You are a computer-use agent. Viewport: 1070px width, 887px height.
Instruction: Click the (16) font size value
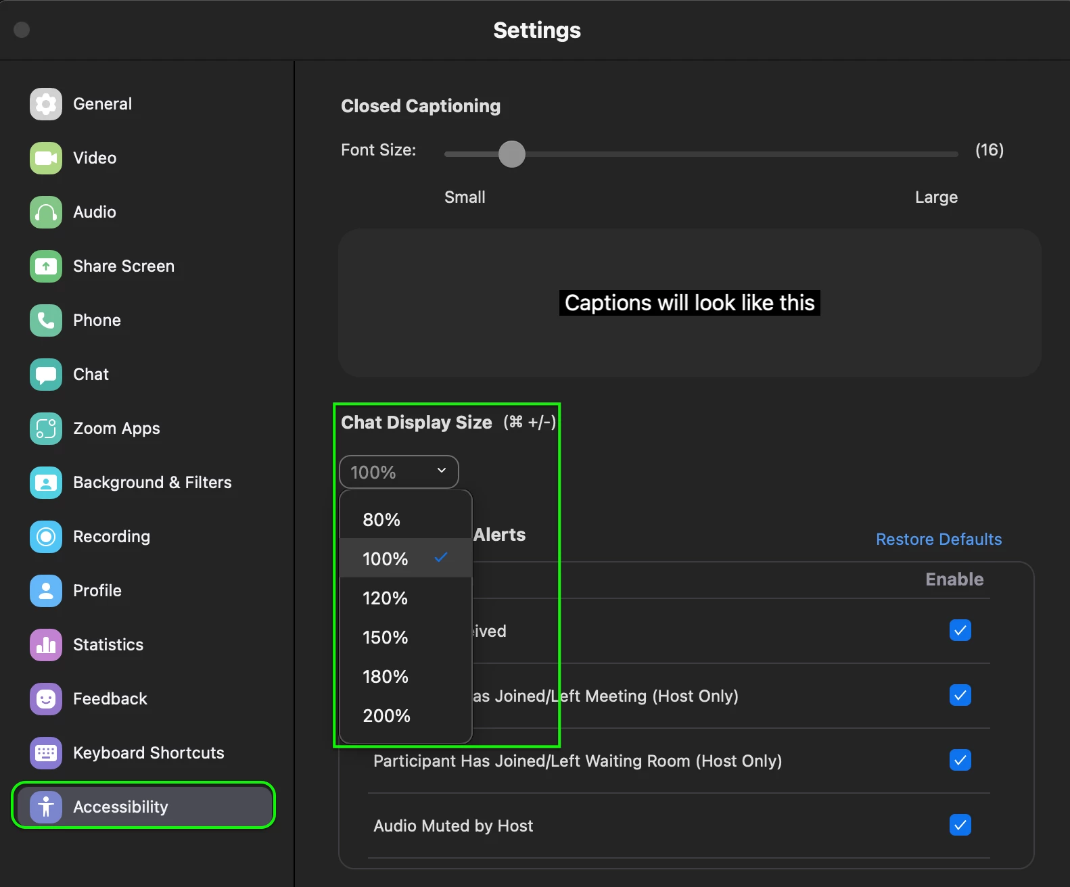990,150
